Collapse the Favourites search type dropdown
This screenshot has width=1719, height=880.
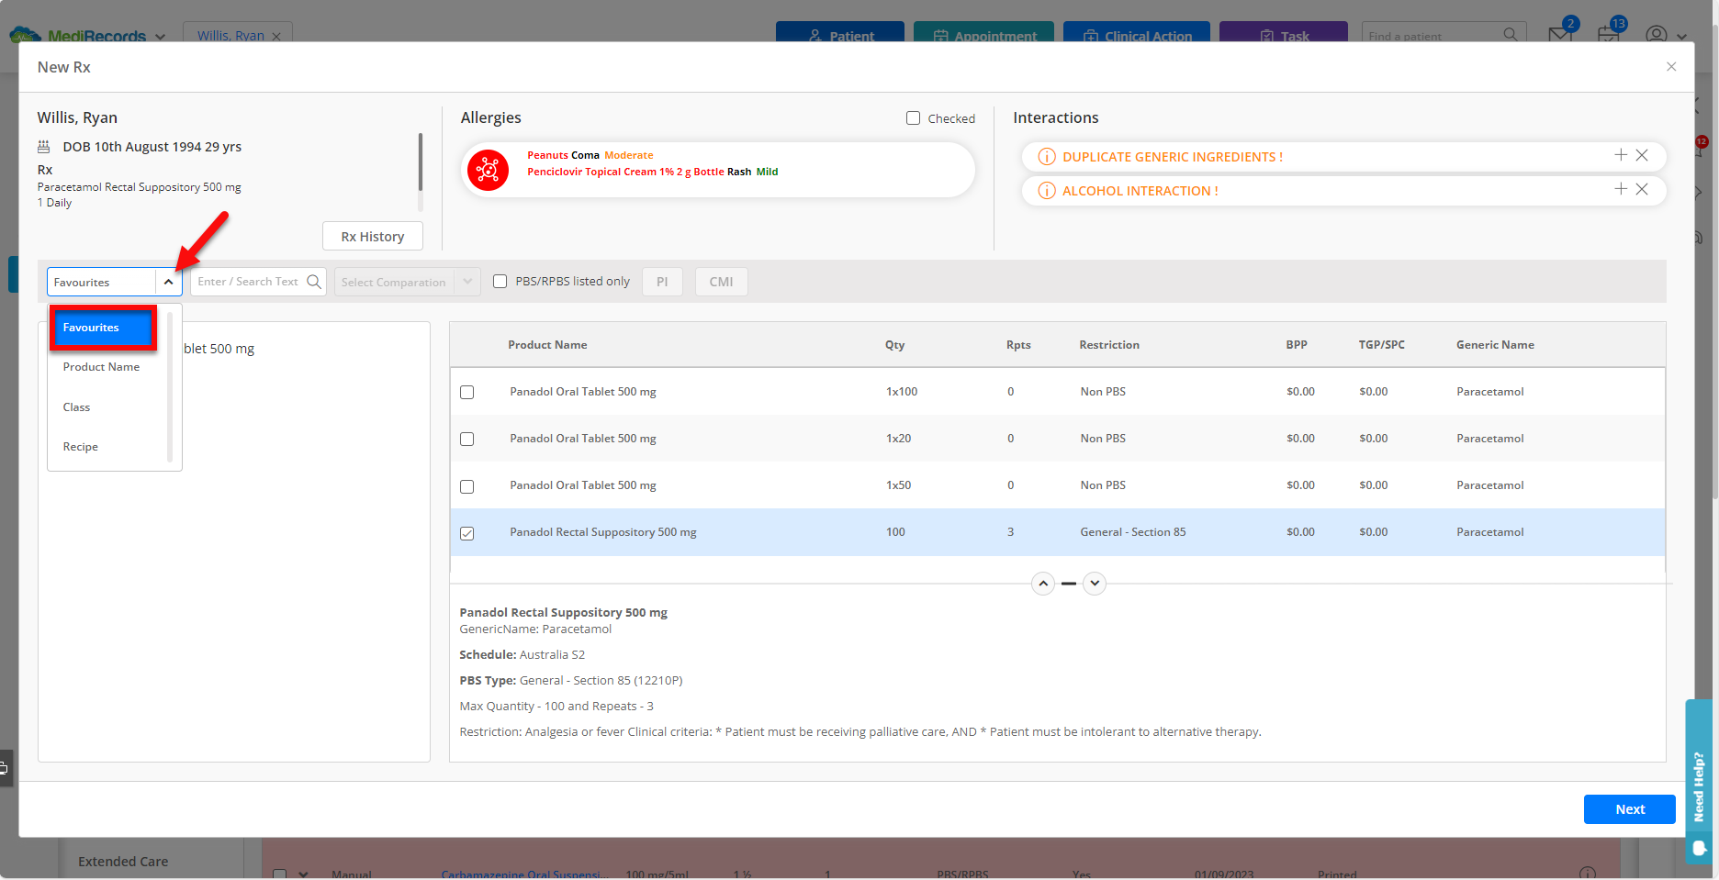pos(168,282)
